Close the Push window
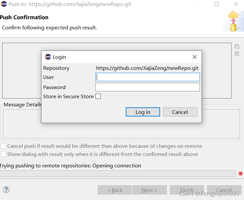244x200 pixels. click(236, 4)
